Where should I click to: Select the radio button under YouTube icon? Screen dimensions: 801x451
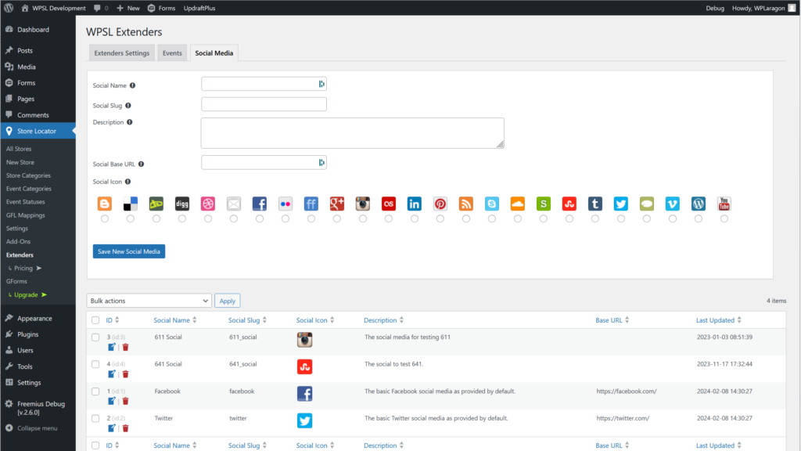(724, 219)
